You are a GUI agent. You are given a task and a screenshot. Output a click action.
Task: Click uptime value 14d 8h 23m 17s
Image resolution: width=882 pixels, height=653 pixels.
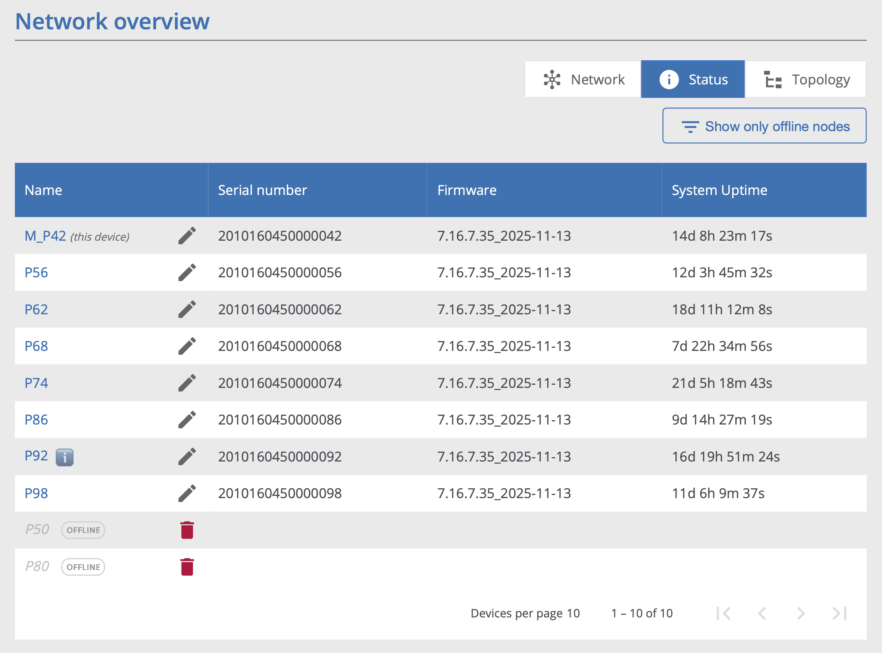722,235
